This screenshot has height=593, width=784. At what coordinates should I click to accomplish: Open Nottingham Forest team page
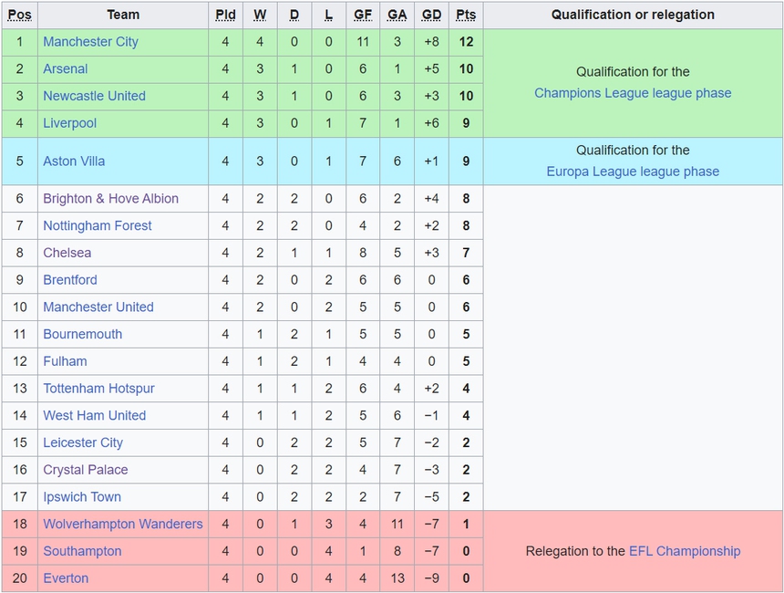(98, 225)
